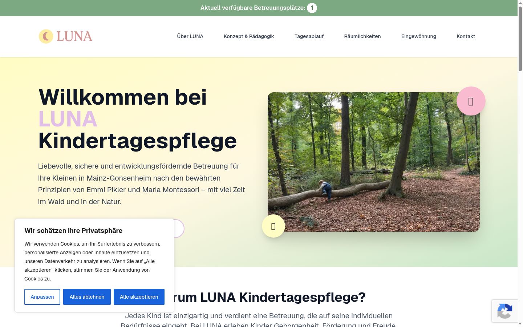Open Konzept & Pädagogik page
The image size is (523, 327).
[x=249, y=36]
